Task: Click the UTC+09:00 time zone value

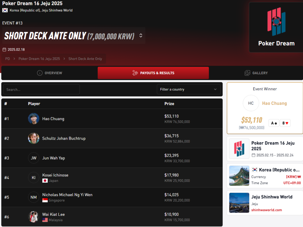Action: click(292, 183)
